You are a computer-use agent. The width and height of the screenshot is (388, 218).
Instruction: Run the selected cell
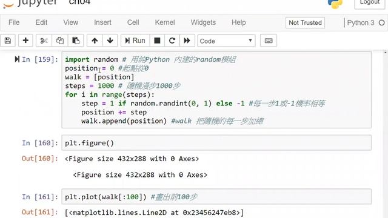pyautogui.click(x=135, y=41)
